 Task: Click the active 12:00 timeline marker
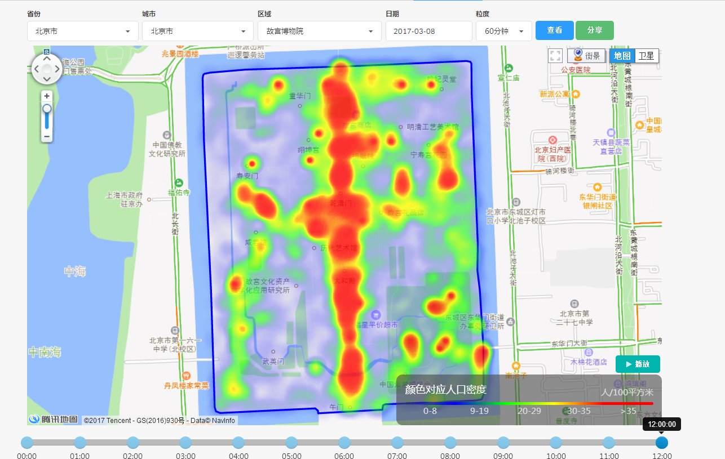pos(662,443)
